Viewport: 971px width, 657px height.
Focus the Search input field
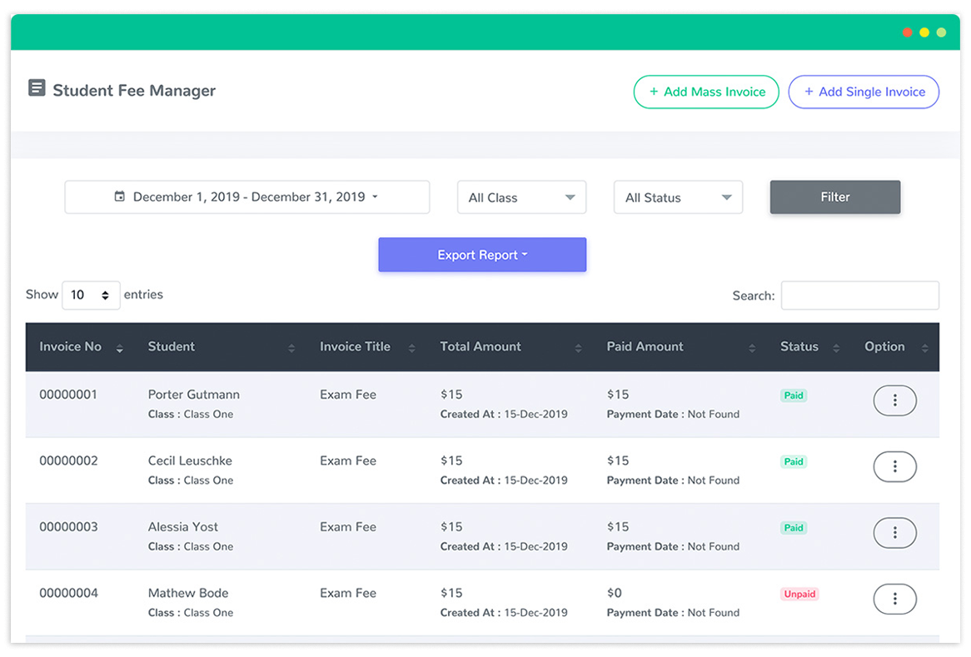(859, 296)
